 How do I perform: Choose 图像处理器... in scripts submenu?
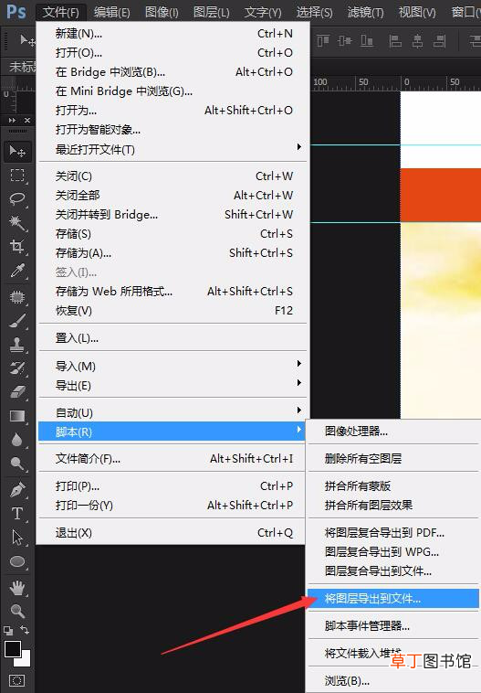click(x=393, y=431)
